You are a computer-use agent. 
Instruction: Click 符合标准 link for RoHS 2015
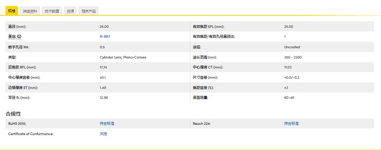tap(107, 124)
